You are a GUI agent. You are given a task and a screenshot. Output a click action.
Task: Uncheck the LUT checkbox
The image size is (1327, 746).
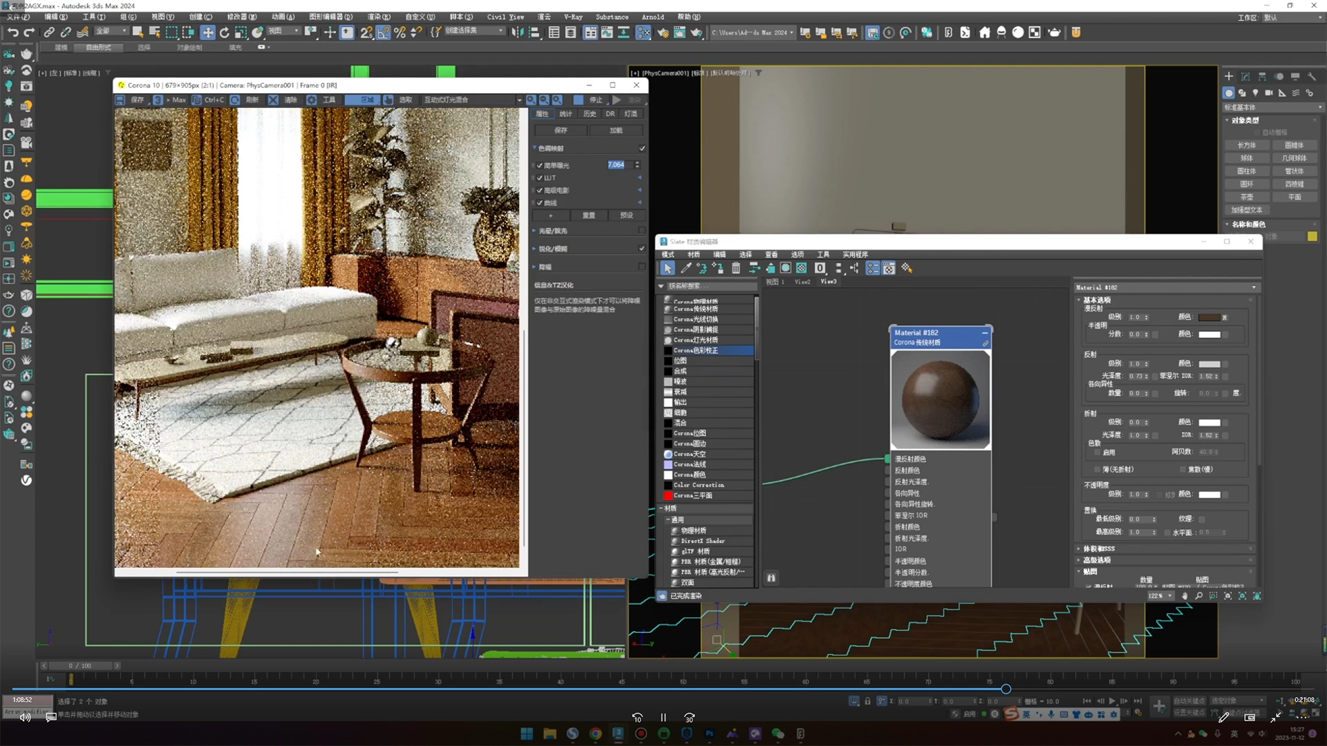click(540, 178)
